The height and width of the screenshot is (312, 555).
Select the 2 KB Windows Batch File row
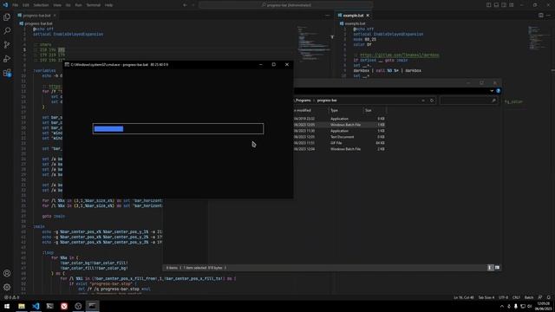(x=339, y=149)
